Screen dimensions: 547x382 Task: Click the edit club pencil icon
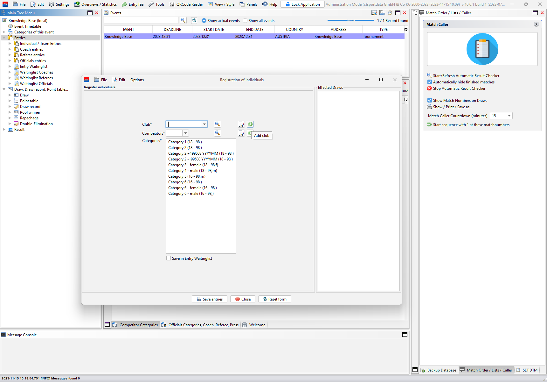tap(241, 124)
